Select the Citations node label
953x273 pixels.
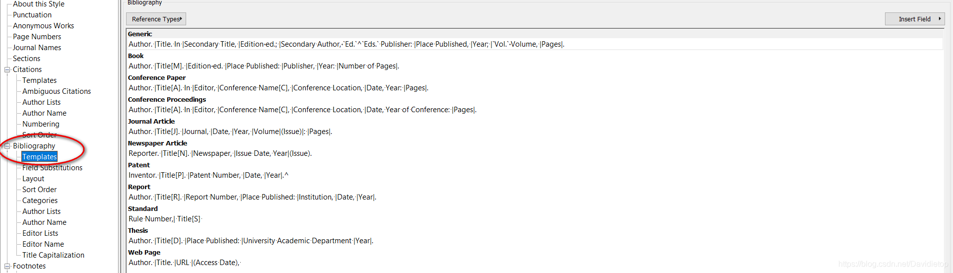(x=27, y=69)
